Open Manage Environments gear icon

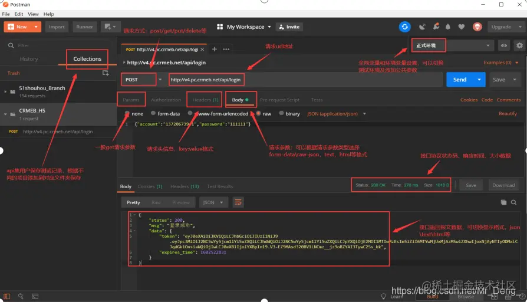(x=519, y=45)
